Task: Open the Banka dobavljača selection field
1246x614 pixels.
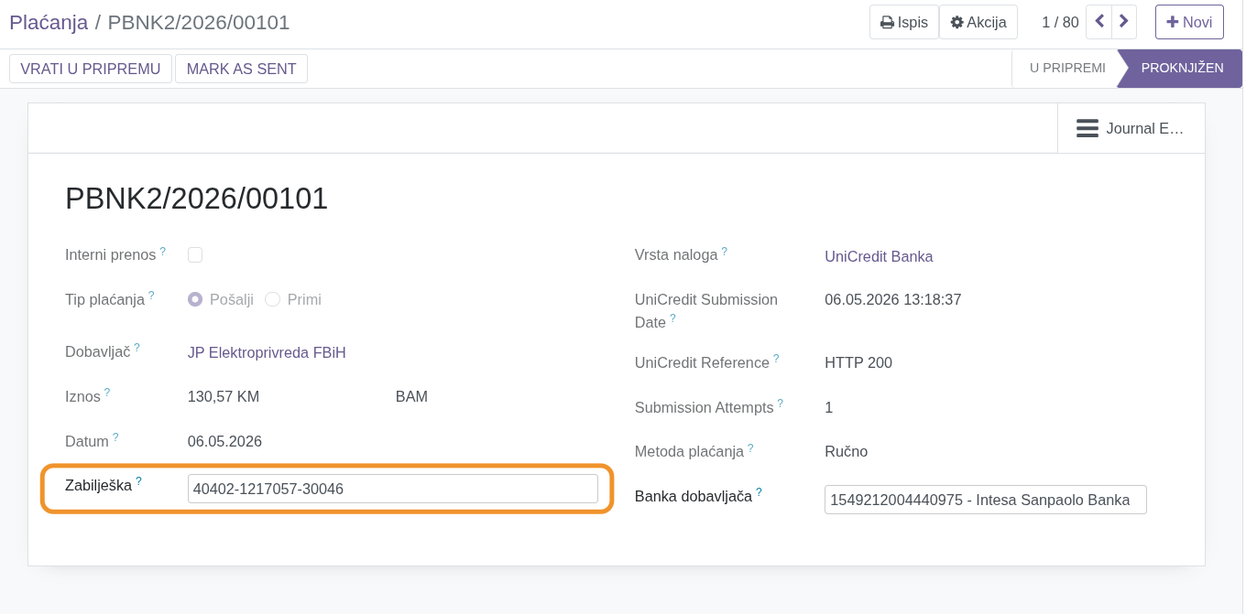Action: (x=986, y=500)
